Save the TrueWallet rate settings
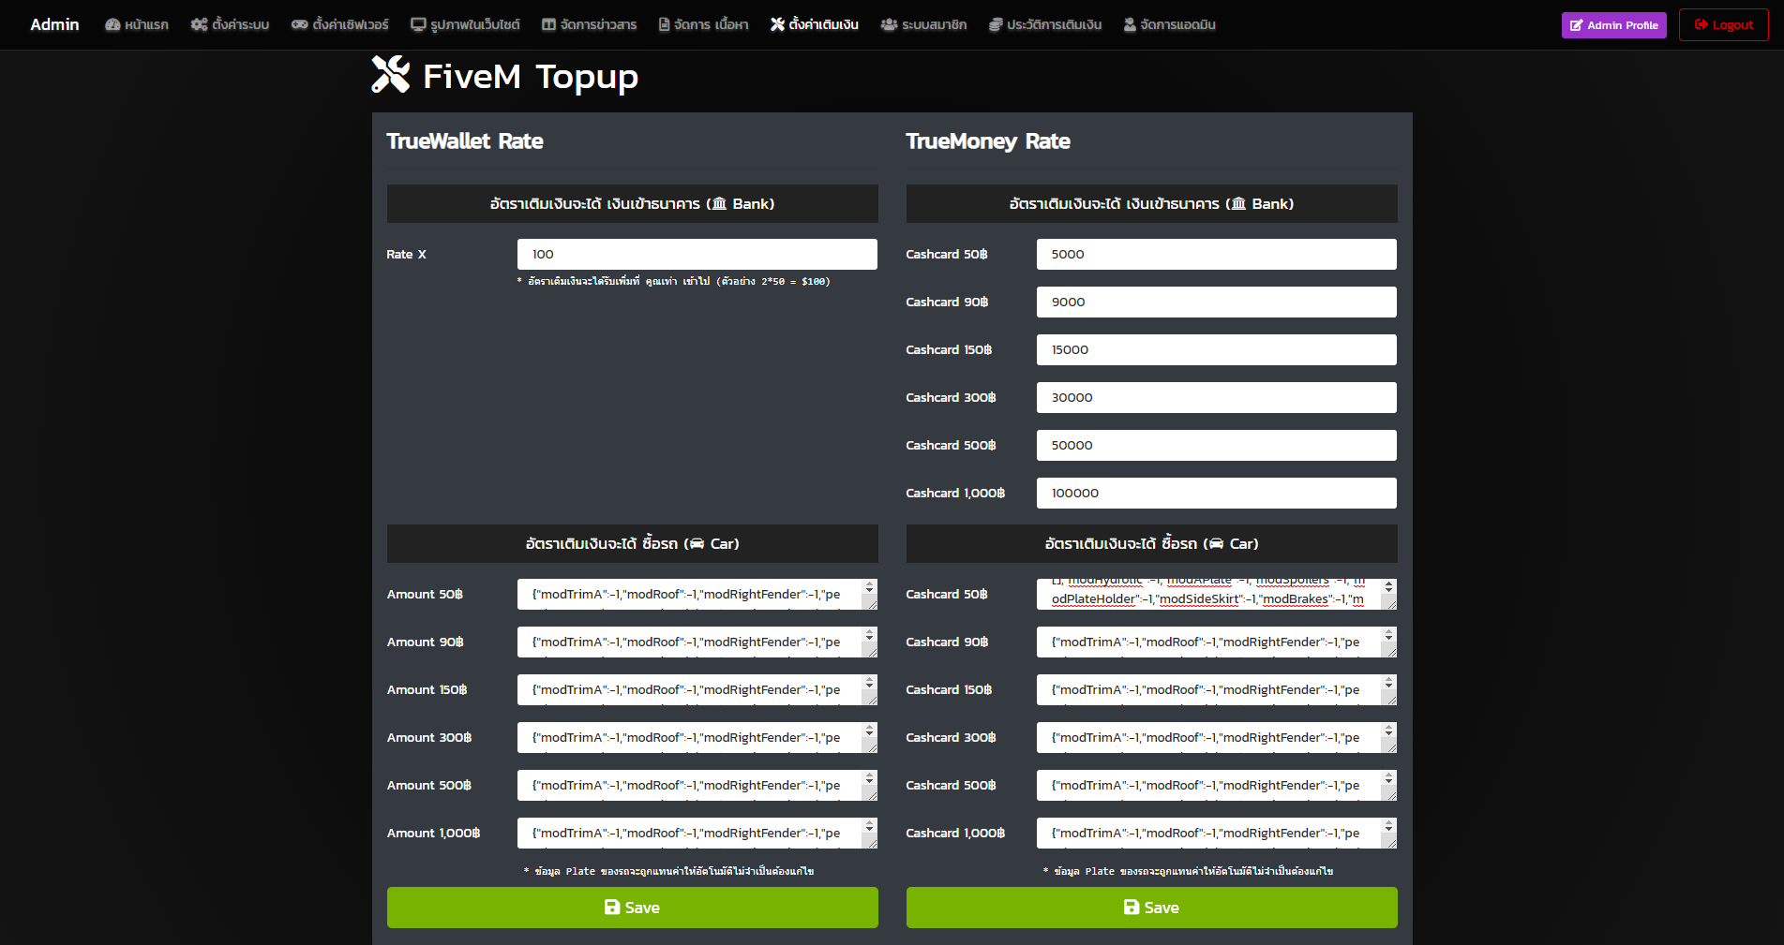 pyautogui.click(x=633, y=908)
